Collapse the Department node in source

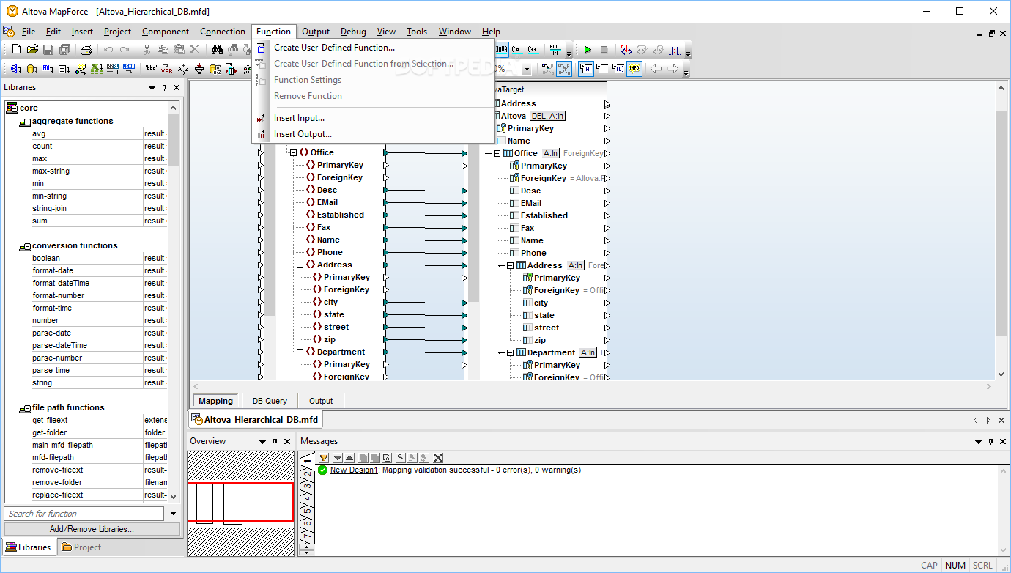(300, 352)
